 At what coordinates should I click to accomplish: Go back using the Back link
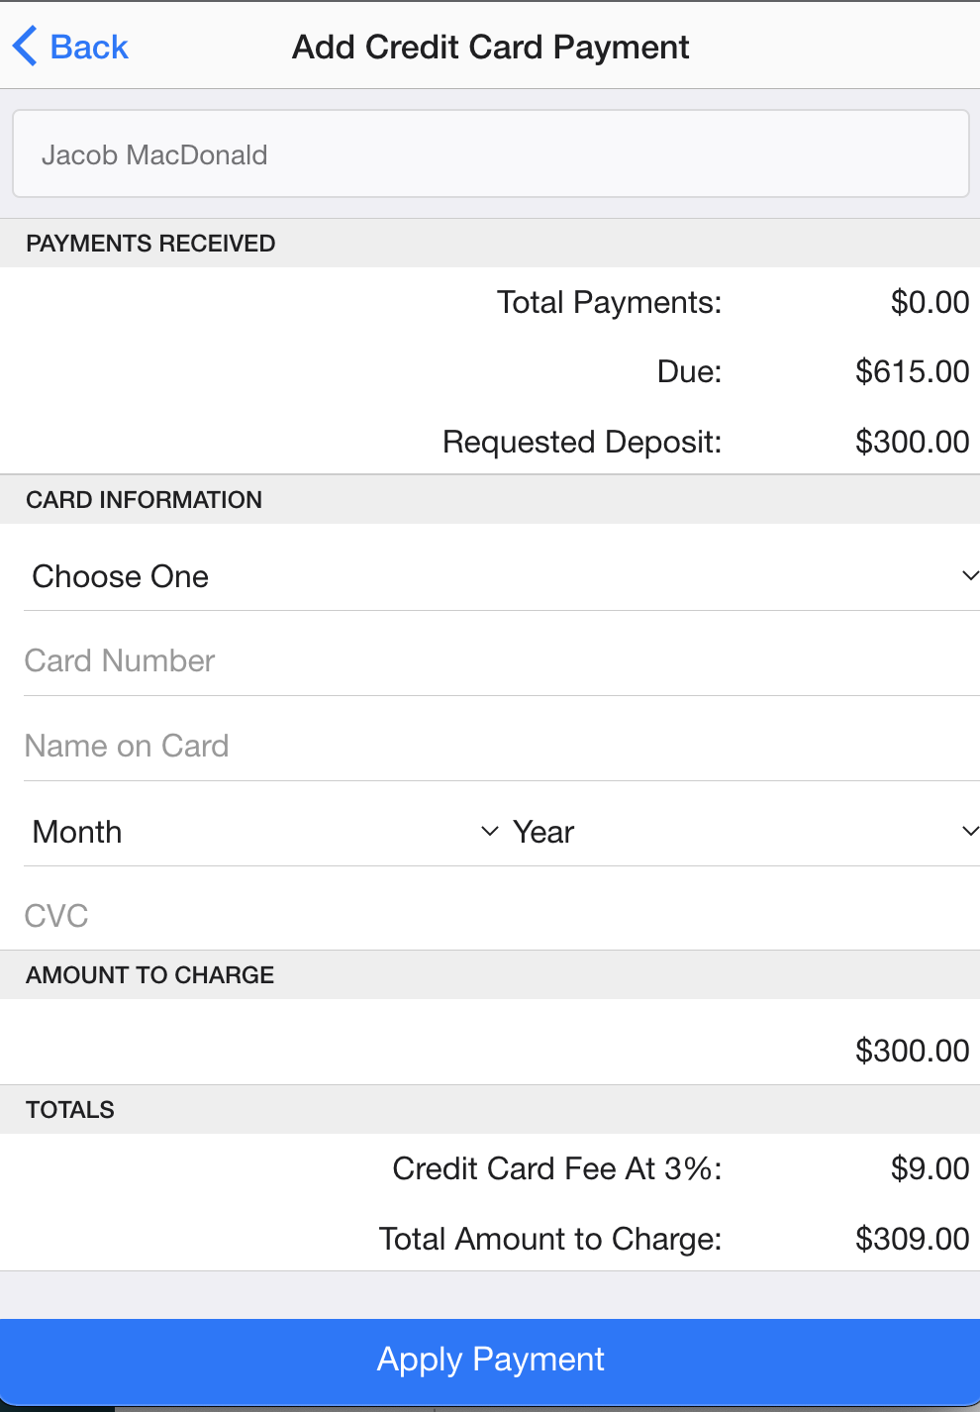(70, 47)
